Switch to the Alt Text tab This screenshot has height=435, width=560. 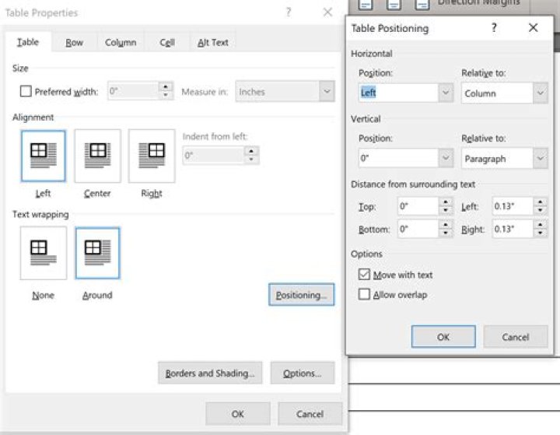tap(213, 43)
